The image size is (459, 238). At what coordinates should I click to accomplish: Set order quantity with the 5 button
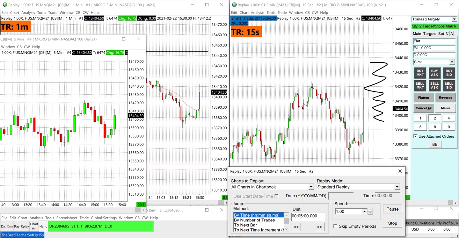[420, 127]
